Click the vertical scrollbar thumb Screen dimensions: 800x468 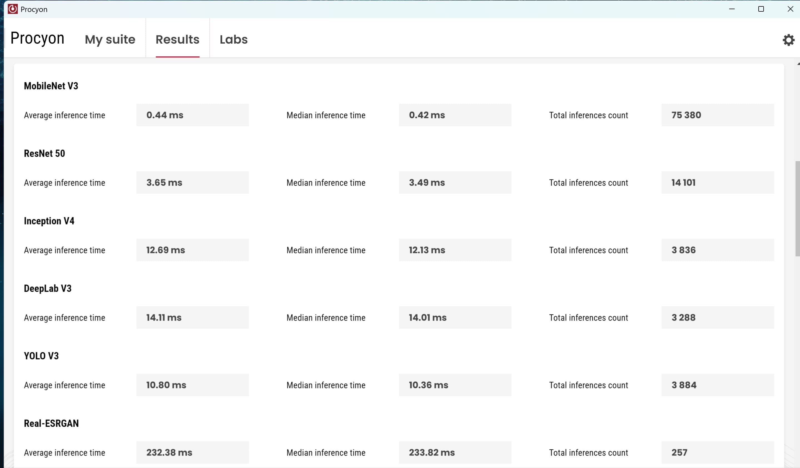click(797, 208)
